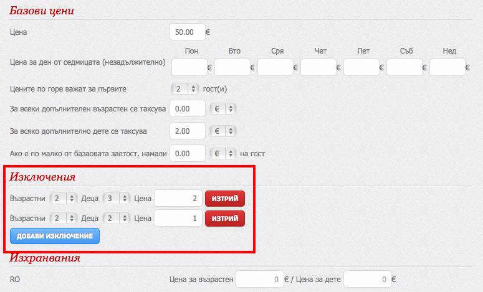Delete the second exception with ИЗТРИЙ
The image size is (483, 292).
pyautogui.click(x=225, y=219)
